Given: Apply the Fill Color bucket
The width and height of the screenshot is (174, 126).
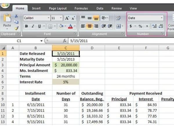Looking at the screenshot, I should pos(61,26).
